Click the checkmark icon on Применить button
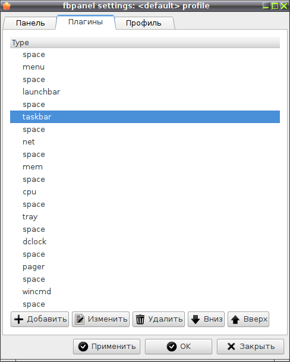This screenshot has height=362, width=290. pos(83,347)
